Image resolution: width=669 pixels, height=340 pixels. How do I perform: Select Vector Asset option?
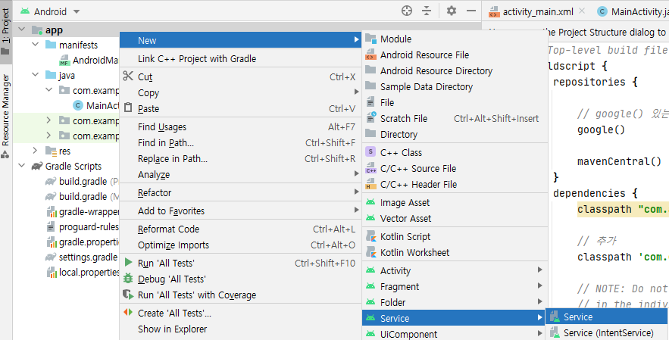[x=454, y=218]
